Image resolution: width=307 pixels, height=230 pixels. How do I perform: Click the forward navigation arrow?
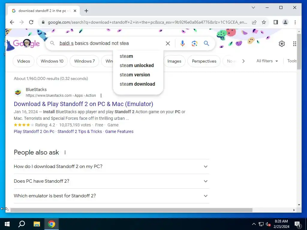22,22
